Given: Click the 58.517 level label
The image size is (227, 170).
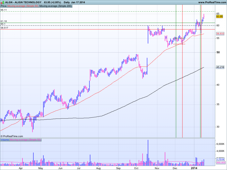Looking at the screenshot, I should [x=4, y=28].
